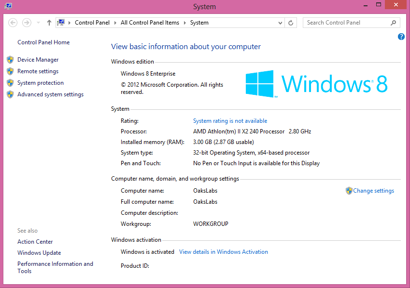Open Device Manager link

[x=38, y=60]
